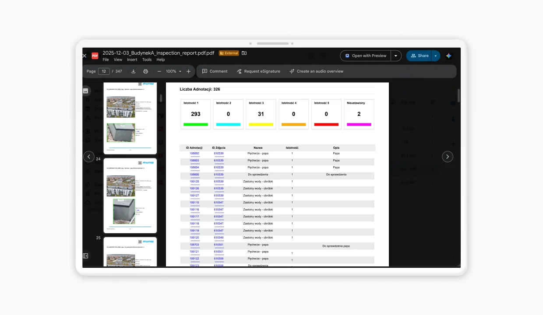Zoom in with the plus icon
543x315 pixels.
pos(189,71)
